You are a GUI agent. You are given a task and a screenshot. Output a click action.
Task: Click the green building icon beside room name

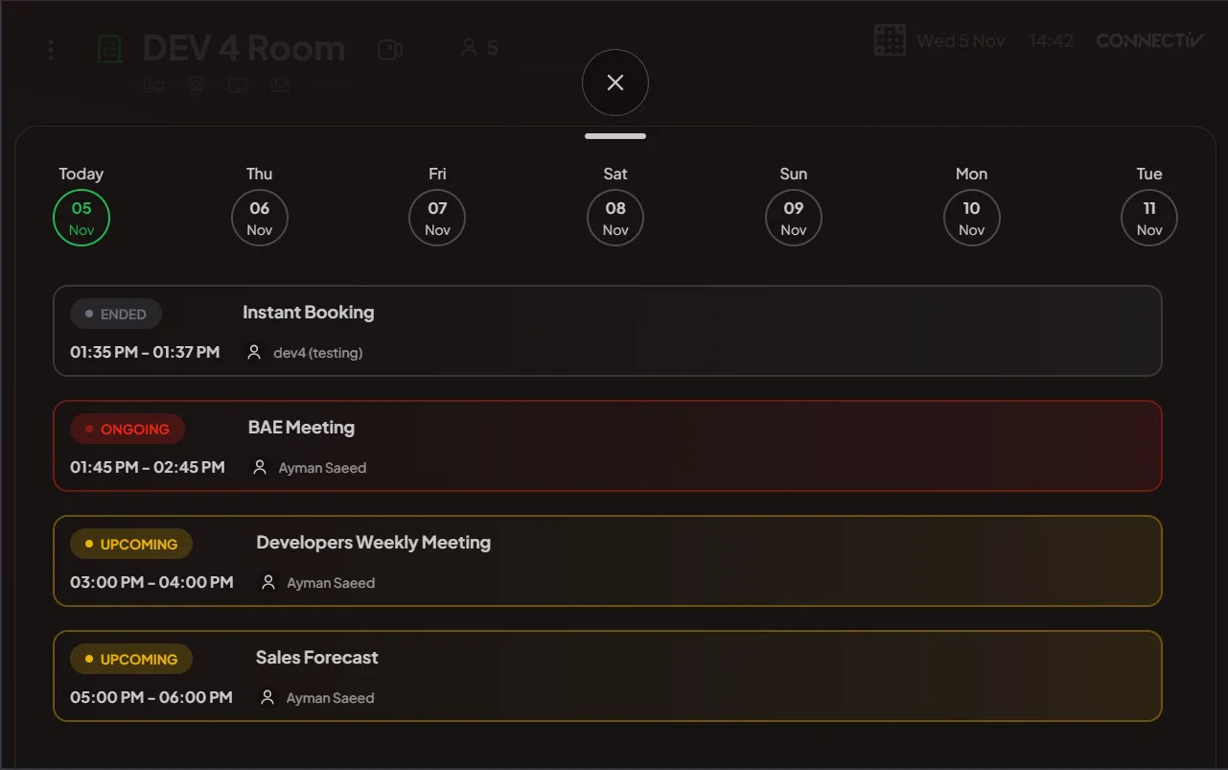click(x=110, y=50)
